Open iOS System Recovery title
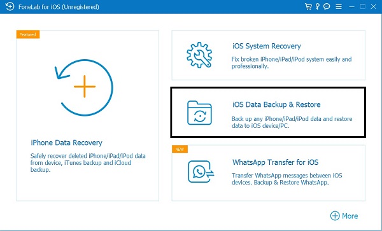 pos(267,46)
